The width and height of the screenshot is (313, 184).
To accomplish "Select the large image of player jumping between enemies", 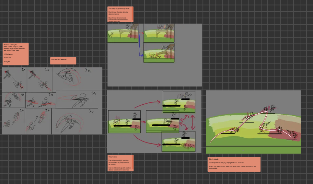I will coord(253,122).
